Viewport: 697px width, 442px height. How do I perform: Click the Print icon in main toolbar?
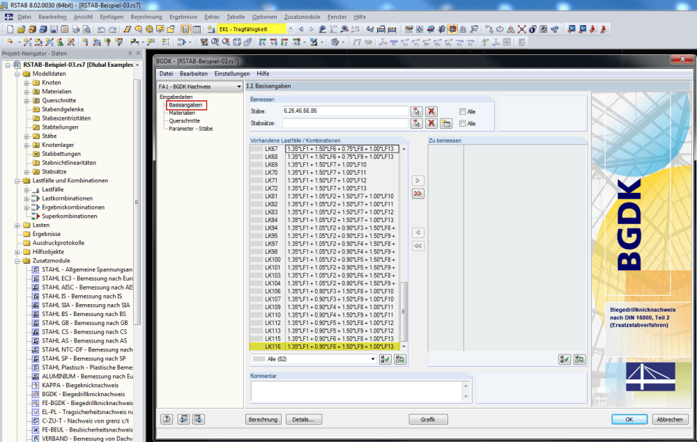click(x=75, y=29)
